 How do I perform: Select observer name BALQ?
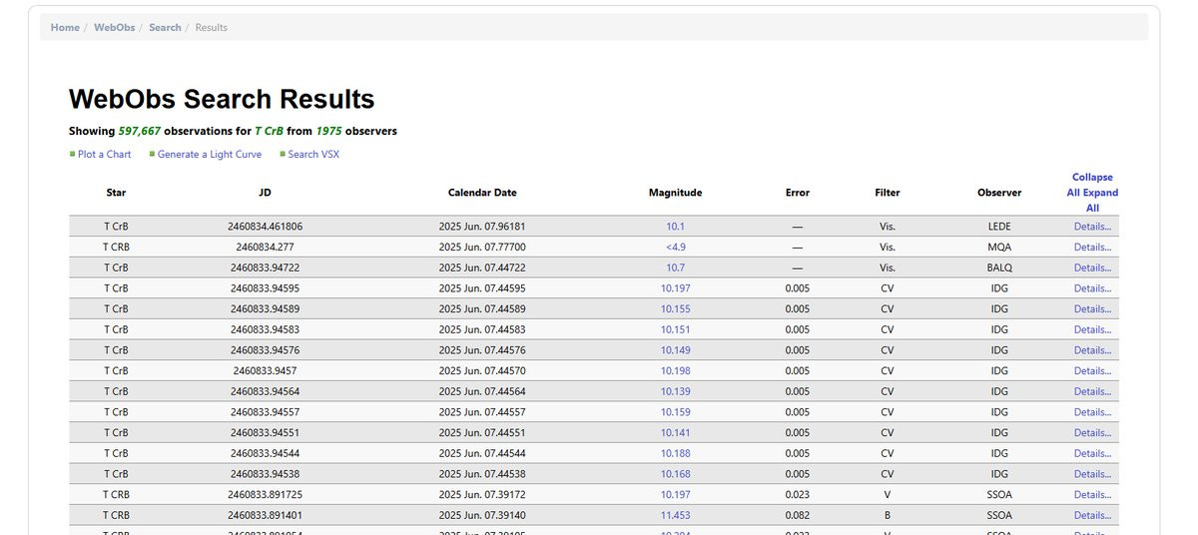(x=999, y=267)
